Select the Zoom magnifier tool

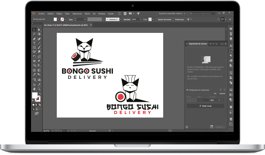[39, 89]
